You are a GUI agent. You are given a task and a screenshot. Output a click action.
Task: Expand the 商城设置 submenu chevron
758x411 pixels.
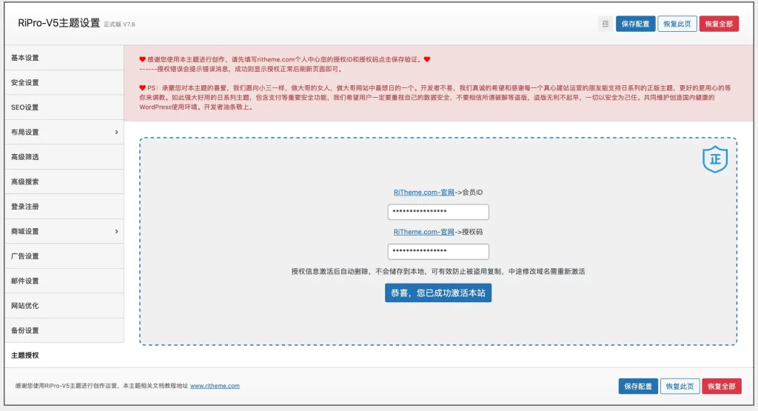[x=116, y=231]
